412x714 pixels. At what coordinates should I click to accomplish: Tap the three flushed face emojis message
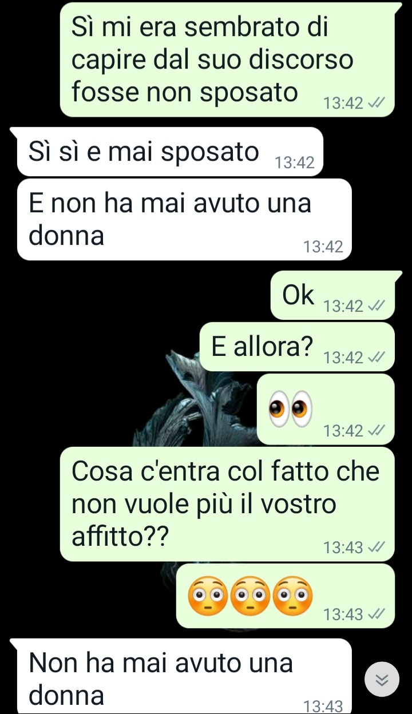[x=285, y=596]
